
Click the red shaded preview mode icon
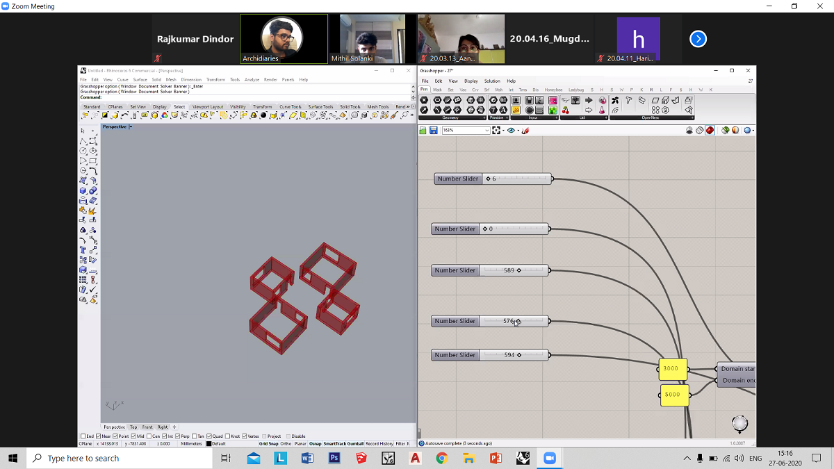point(710,131)
